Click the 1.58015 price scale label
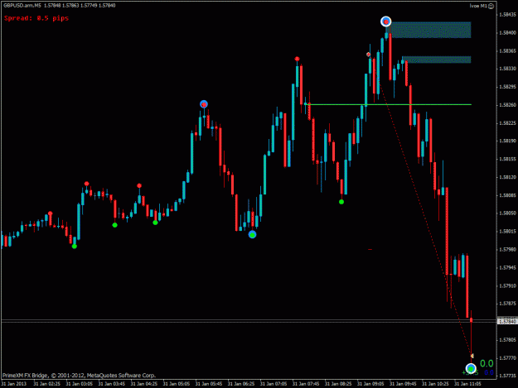This screenshot has height=388, width=518. (507, 232)
